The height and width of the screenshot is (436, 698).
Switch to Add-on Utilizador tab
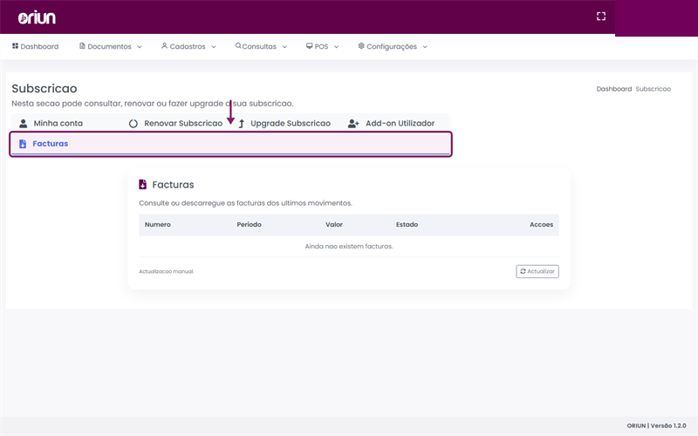[391, 123]
